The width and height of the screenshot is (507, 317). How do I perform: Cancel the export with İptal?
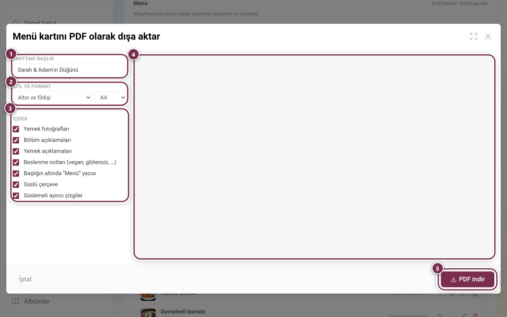[x=25, y=279]
